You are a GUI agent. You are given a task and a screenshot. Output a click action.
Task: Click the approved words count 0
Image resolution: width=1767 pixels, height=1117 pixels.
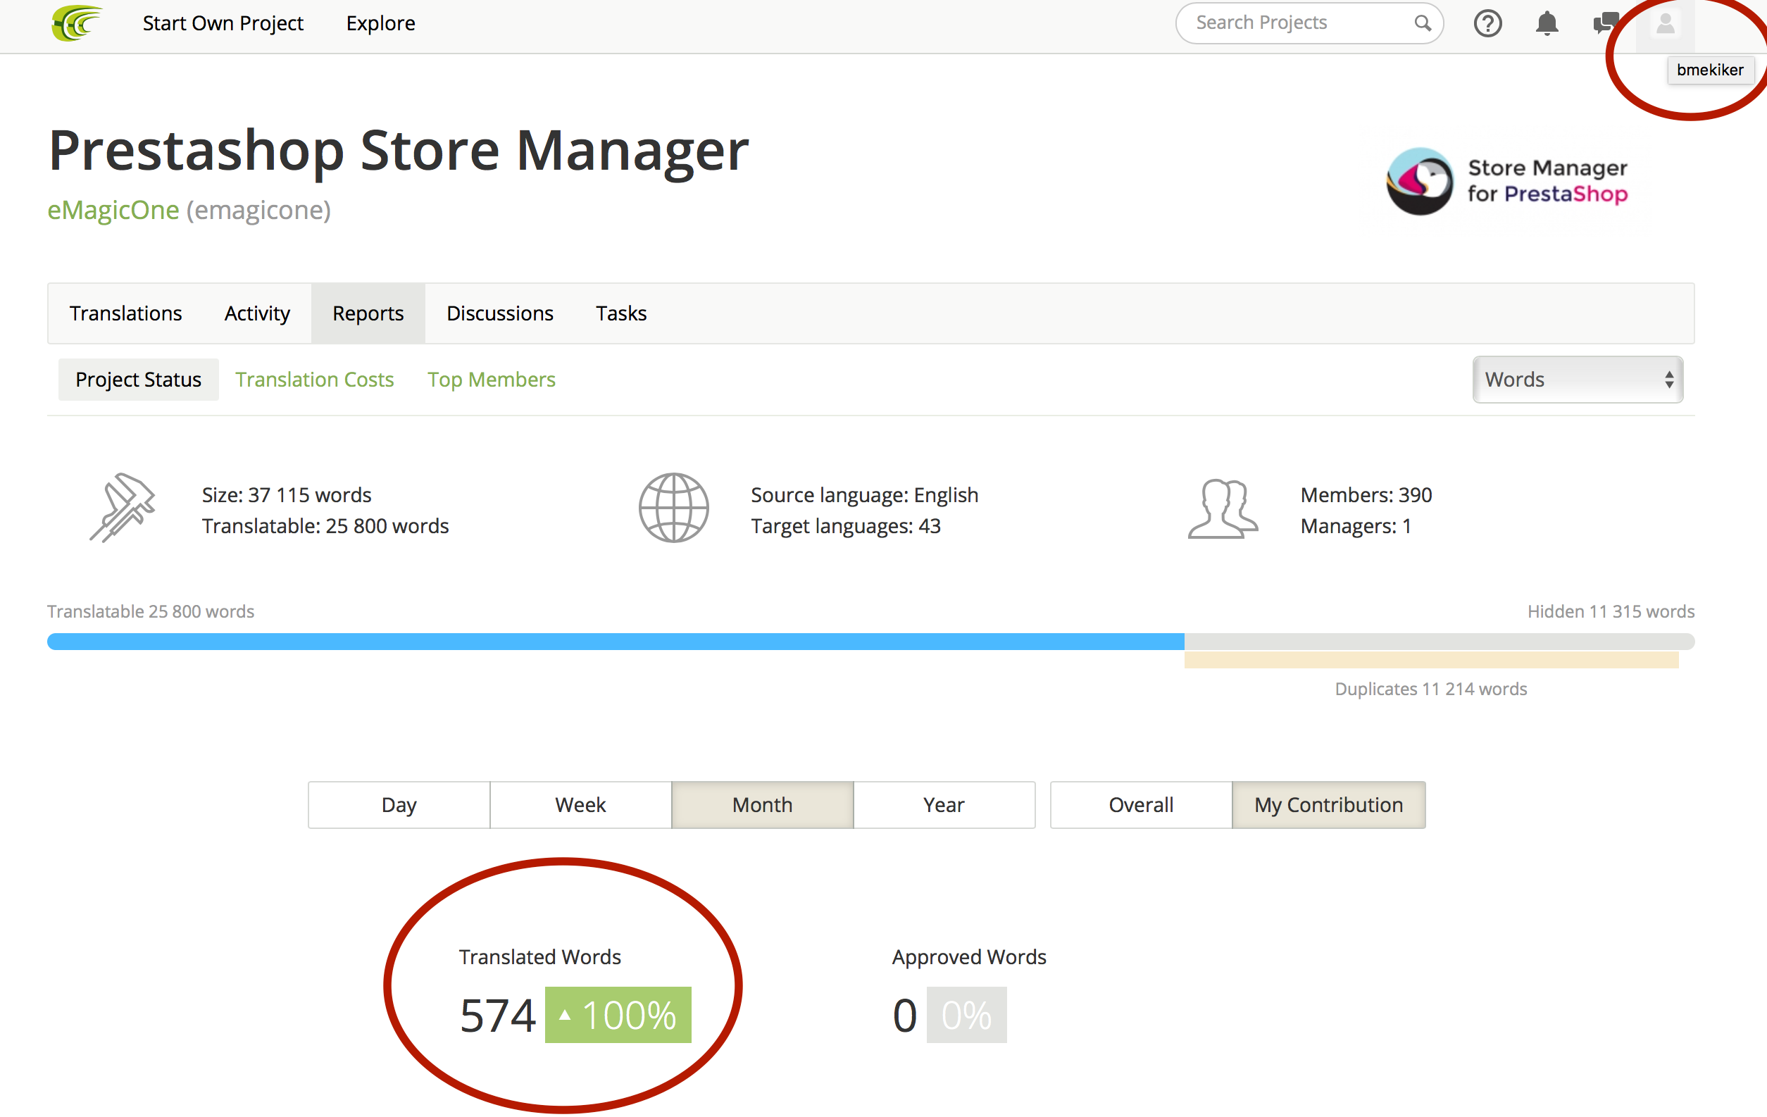click(x=905, y=1016)
